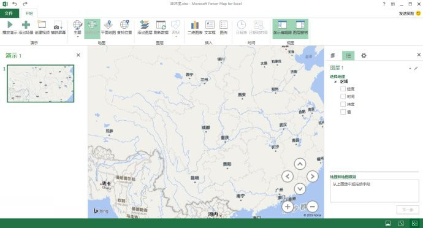Open the 文件 file tab
The image size is (423, 228).
pyautogui.click(x=9, y=13)
